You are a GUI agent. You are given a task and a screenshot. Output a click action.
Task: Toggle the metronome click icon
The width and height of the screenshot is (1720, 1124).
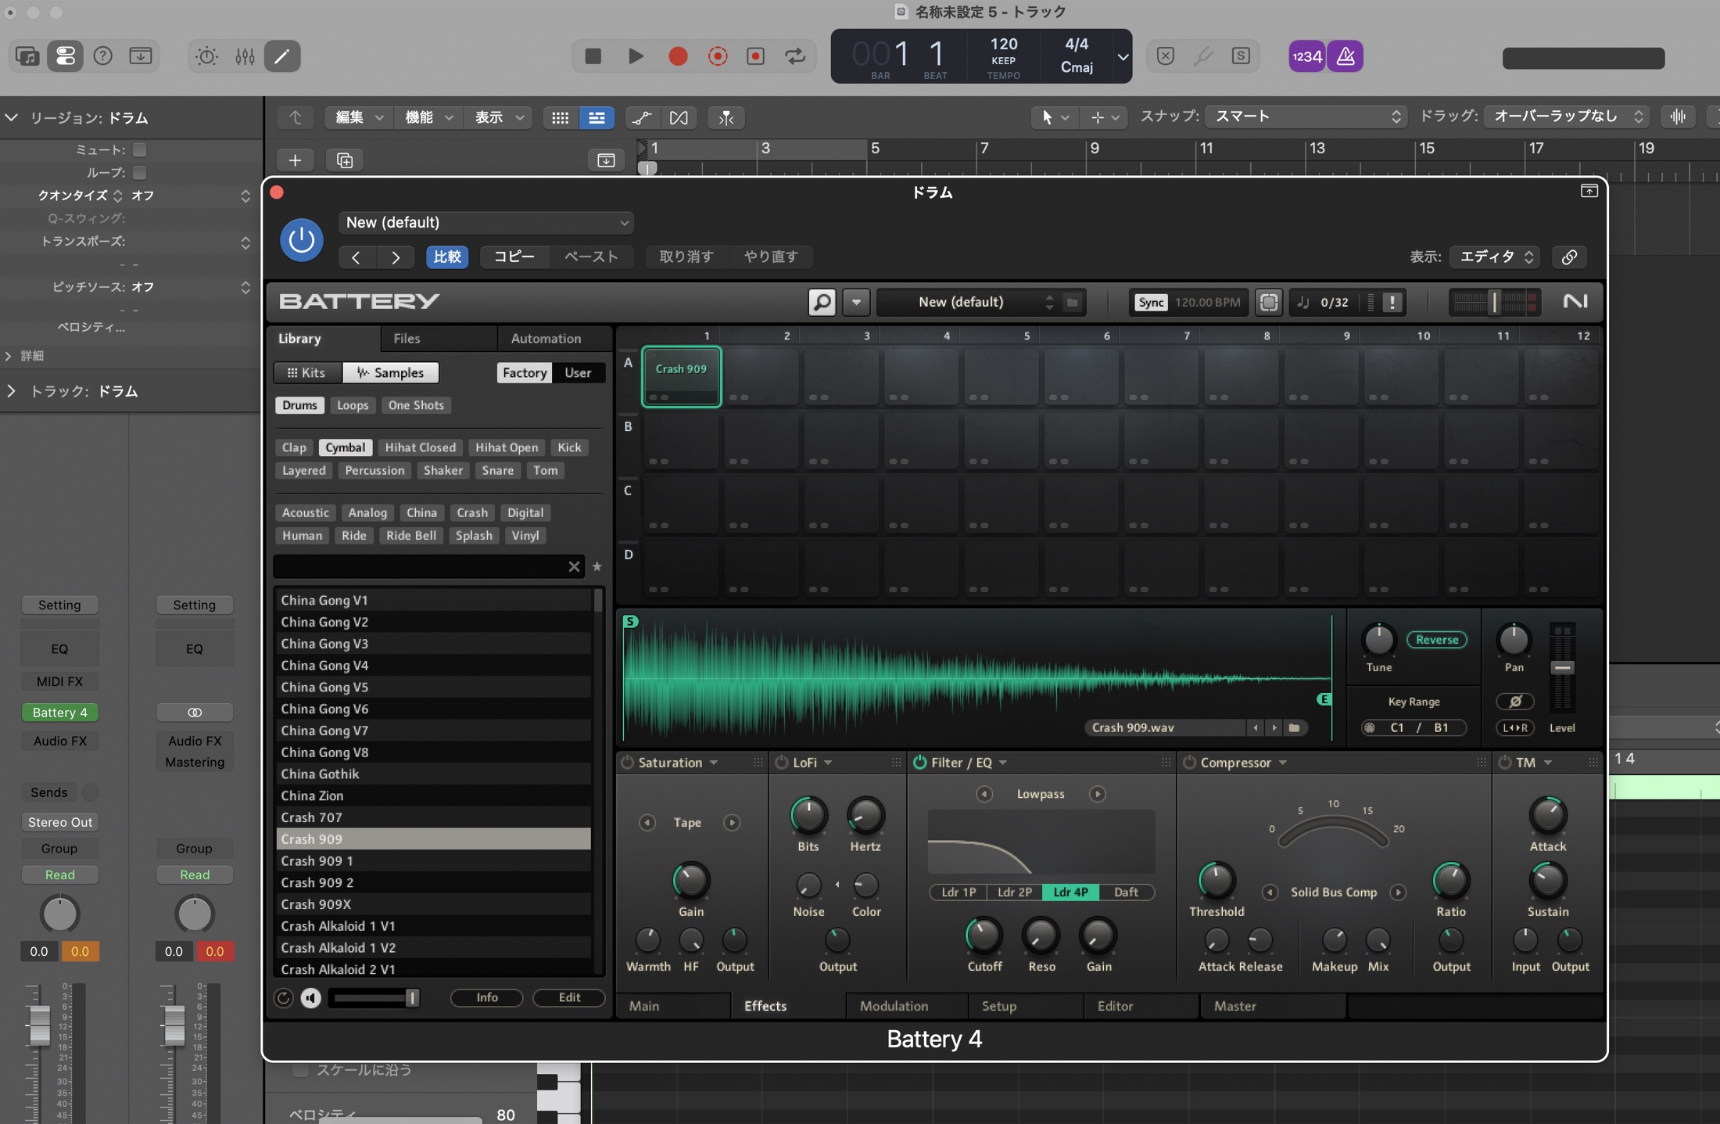[x=1345, y=56]
